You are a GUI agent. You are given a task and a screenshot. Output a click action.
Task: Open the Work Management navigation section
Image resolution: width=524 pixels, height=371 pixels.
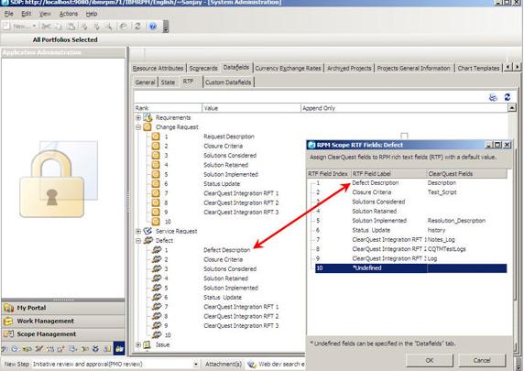[x=63, y=321]
